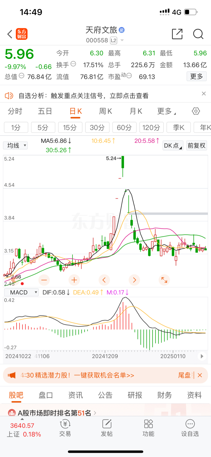Open the 功能 functions icon
Viewport: 211px width, 457px height.
point(148,428)
